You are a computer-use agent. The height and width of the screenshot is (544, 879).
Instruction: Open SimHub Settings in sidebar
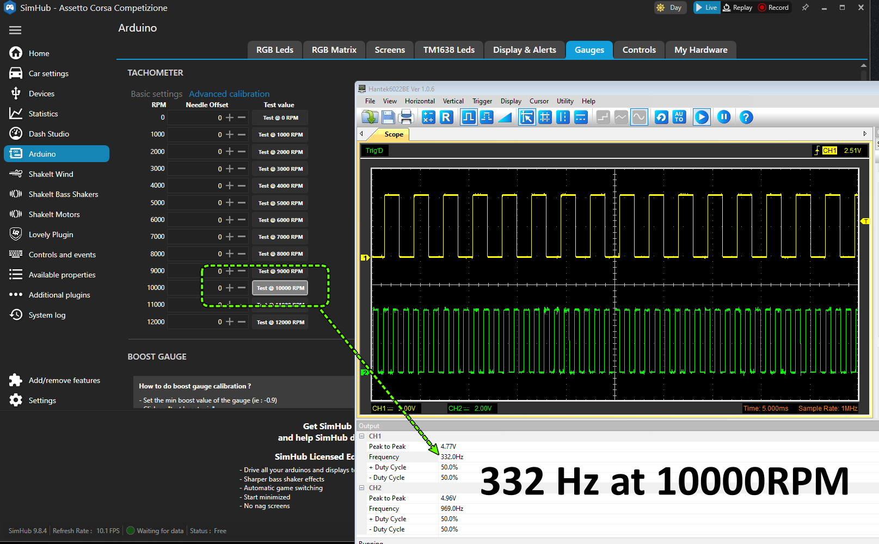click(57, 400)
